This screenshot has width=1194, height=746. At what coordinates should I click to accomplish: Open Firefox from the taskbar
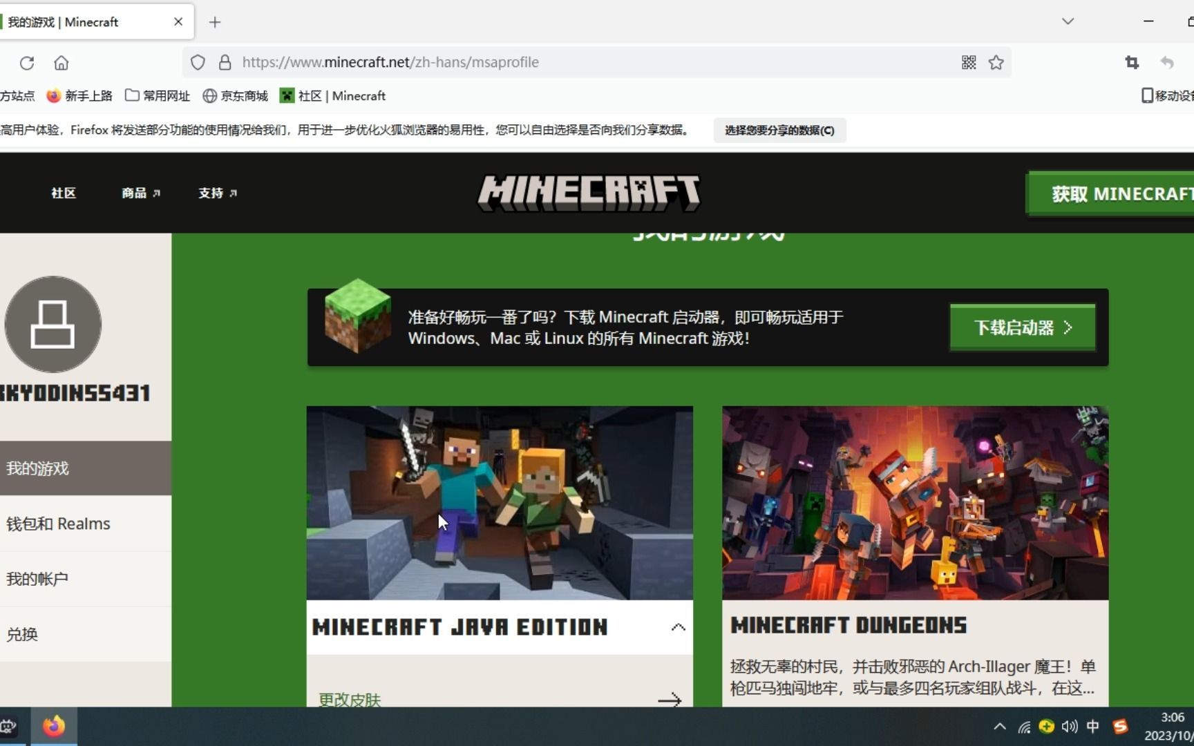pos(53,726)
